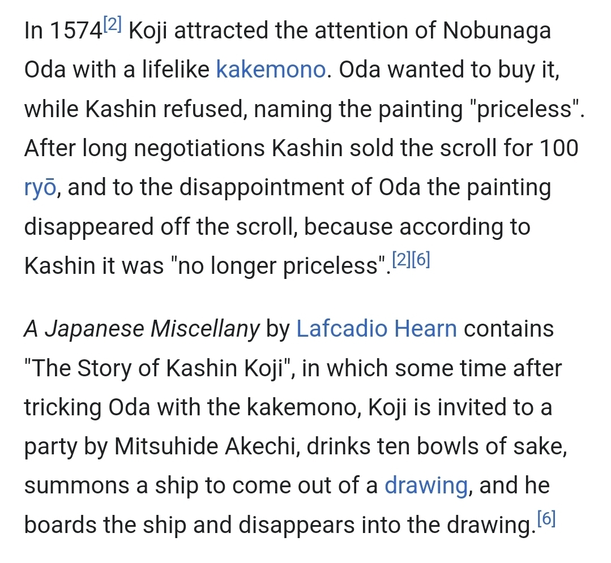Click the italic title A Japanese Miscellany

pyautogui.click(x=142, y=329)
